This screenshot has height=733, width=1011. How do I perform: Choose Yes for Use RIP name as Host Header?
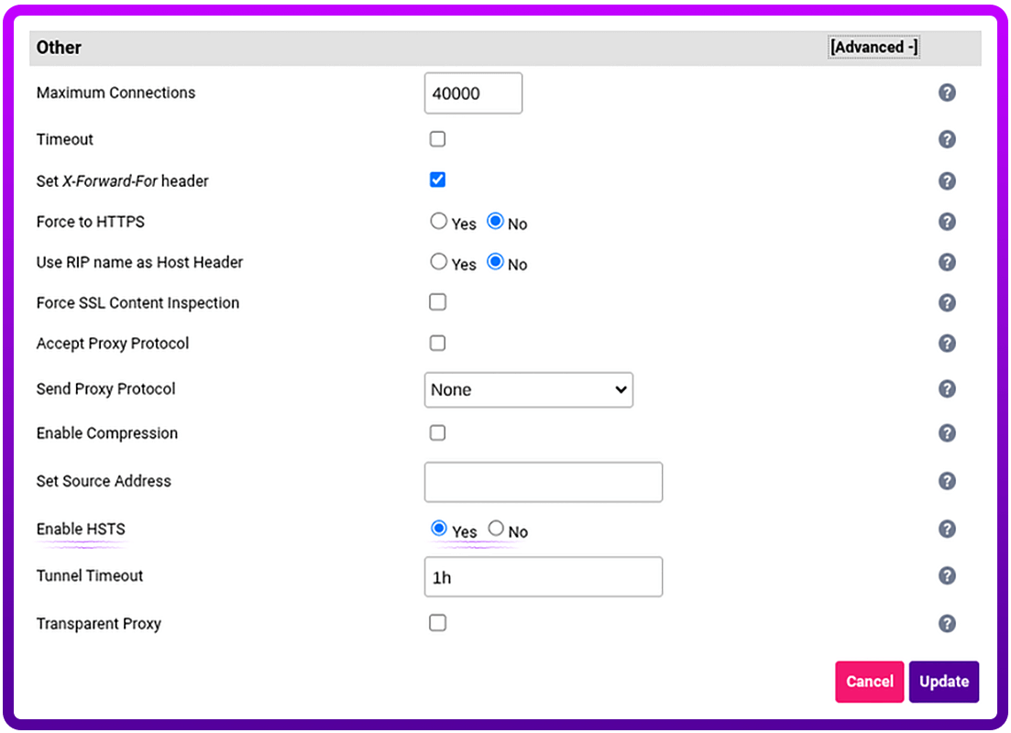click(439, 262)
